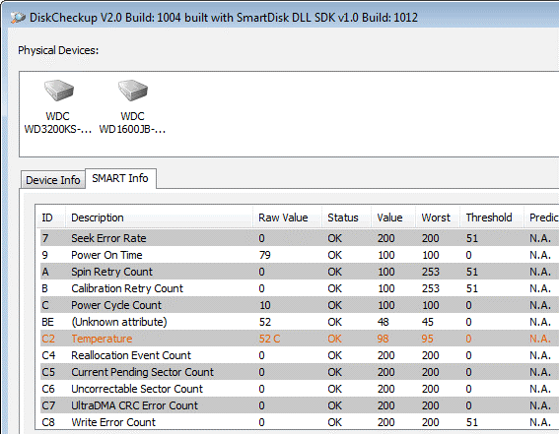Click Worst value 45 in BE row
559x434 pixels.
click(428, 322)
